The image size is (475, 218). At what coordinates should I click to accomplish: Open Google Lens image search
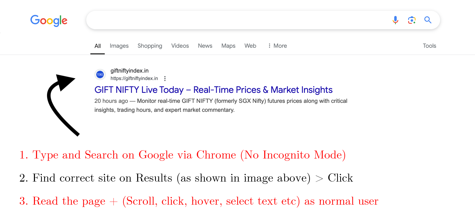click(x=412, y=20)
